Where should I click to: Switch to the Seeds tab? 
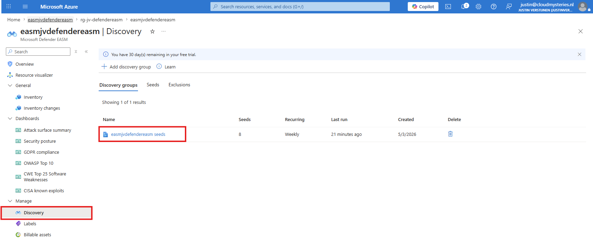[153, 85]
